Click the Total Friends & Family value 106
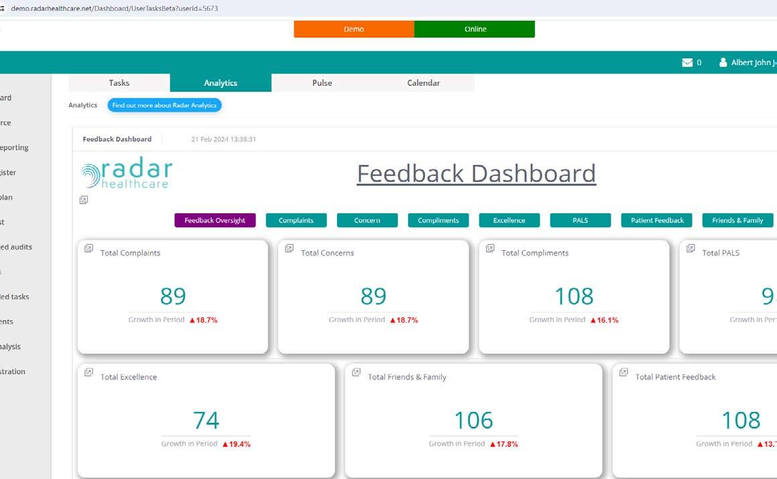 pos(474,420)
